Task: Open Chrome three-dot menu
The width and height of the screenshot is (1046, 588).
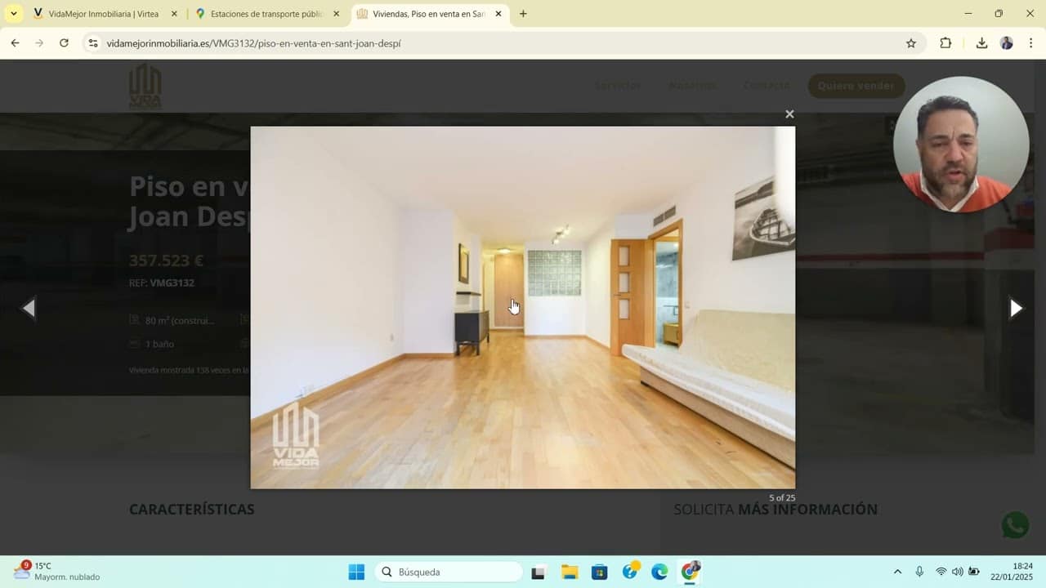Action: tap(1031, 43)
